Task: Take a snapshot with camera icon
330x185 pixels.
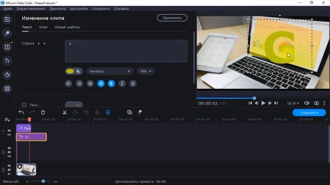Action: [x=316, y=103]
